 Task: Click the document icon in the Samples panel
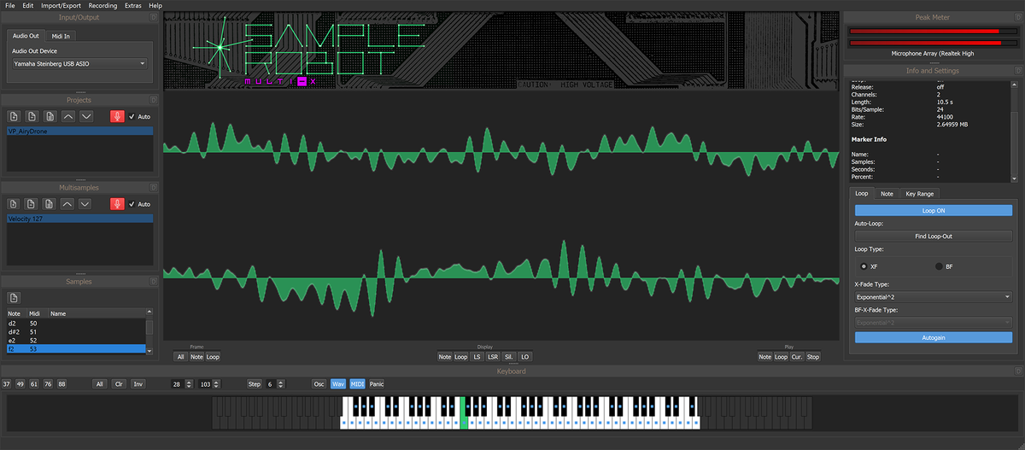15,297
